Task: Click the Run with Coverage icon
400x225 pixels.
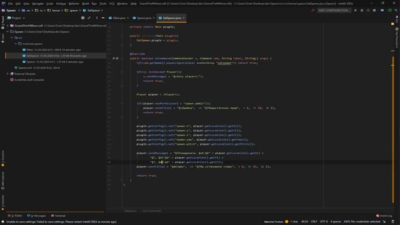Action: pyautogui.click(x=368, y=11)
